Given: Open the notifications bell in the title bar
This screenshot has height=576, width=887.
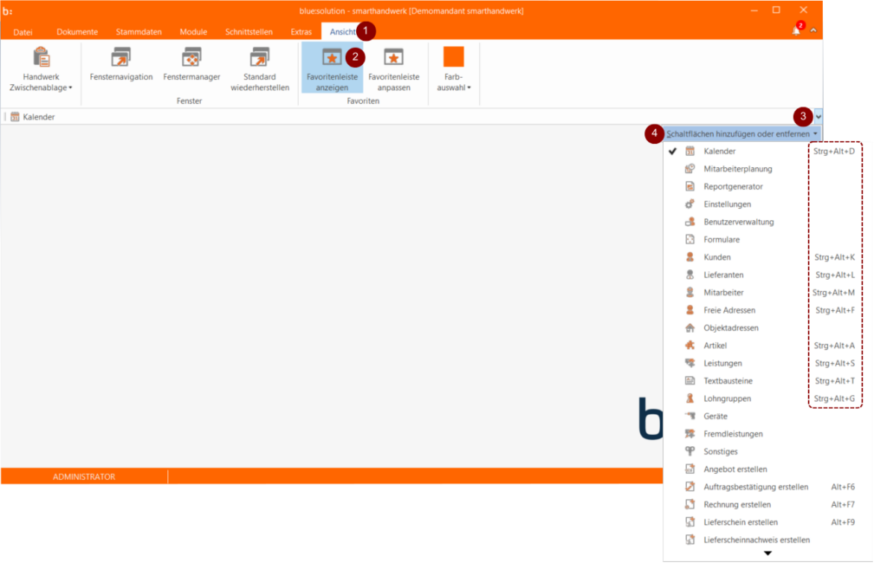Looking at the screenshot, I should 794,30.
